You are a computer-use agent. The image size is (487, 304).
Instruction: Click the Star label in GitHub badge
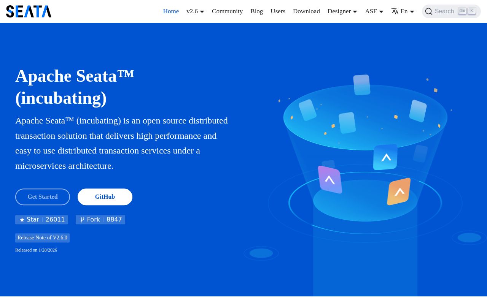point(33,220)
